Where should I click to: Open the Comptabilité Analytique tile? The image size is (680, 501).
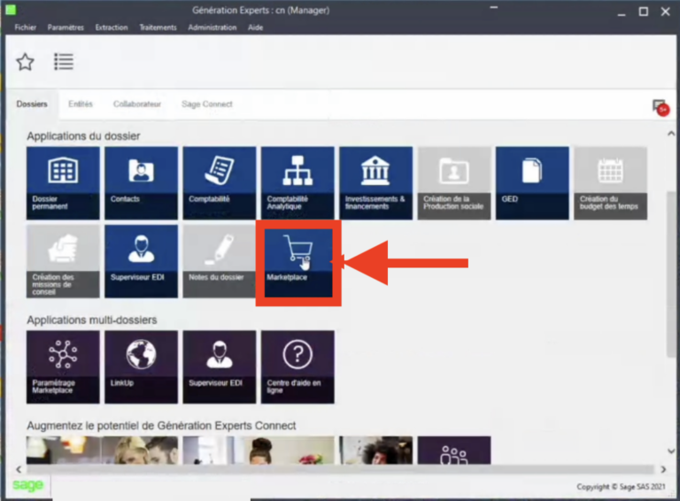(x=297, y=183)
